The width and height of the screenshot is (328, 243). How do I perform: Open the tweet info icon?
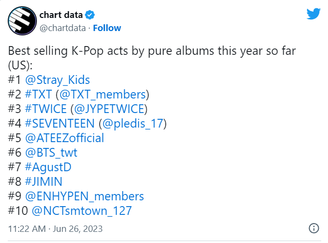pyautogui.click(x=314, y=228)
